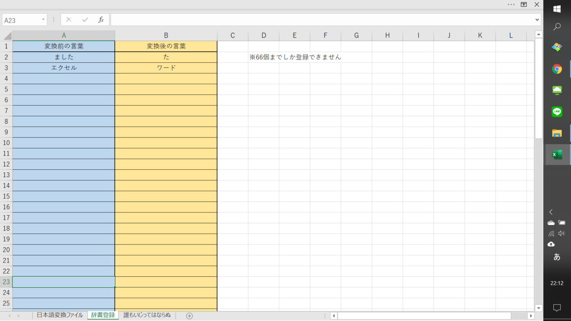The width and height of the screenshot is (571, 321).
Task: Click the cell containing エクセル
Action: coord(64,68)
